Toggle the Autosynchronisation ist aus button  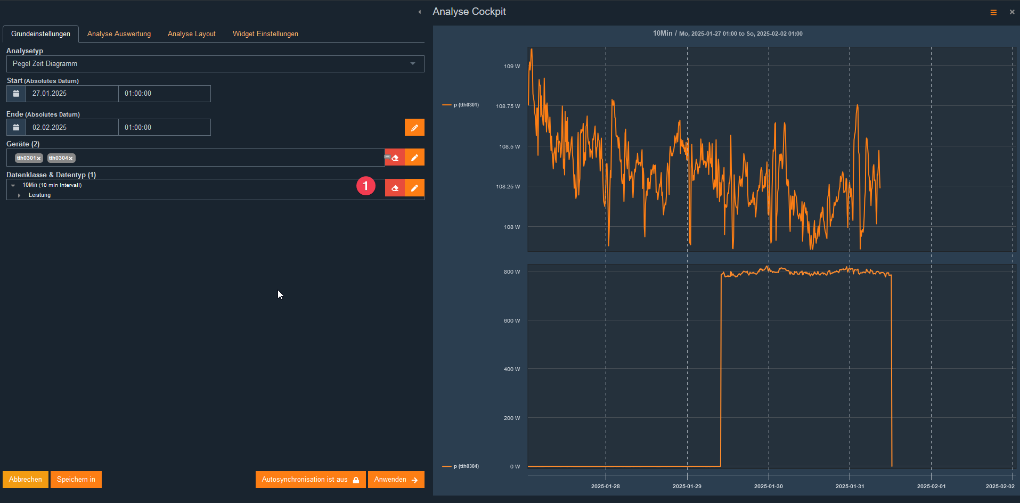(310, 480)
